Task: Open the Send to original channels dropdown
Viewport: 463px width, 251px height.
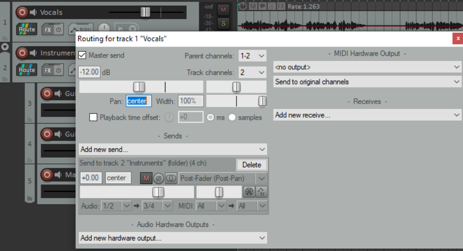Action: coord(367,82)
